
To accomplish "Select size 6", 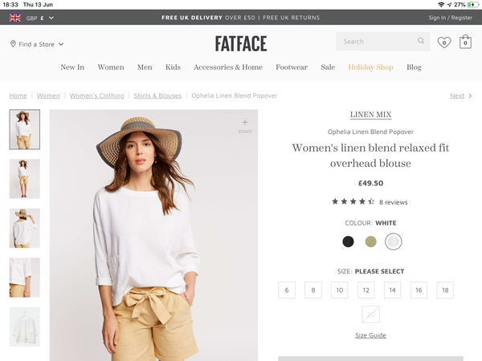I will coord(287,290).
